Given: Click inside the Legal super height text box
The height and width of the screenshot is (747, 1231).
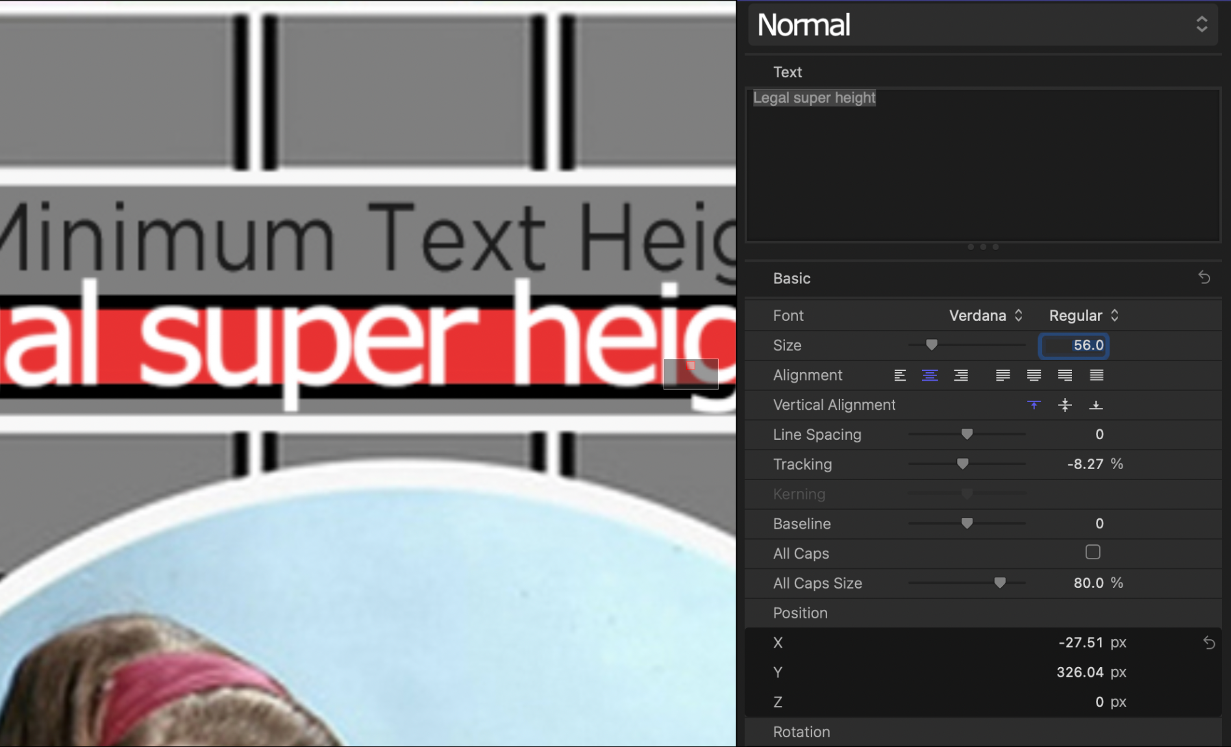Looking at the screenshot, I should tap(983, 165).
